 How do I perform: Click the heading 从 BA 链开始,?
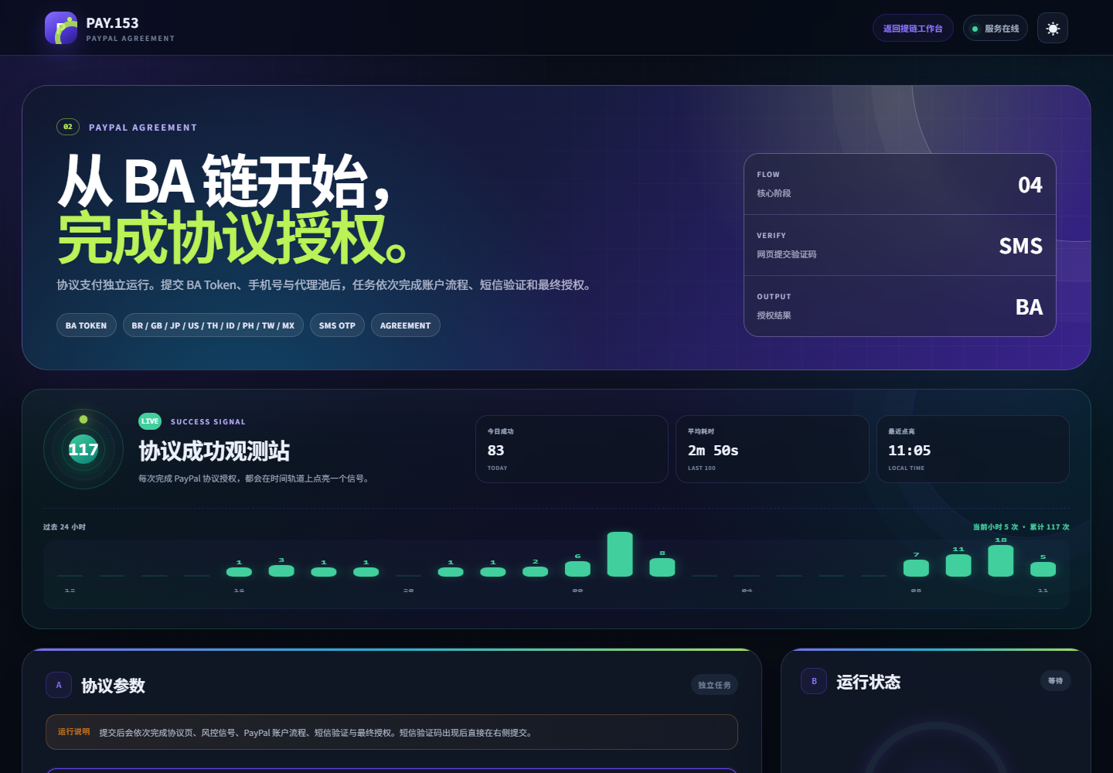[x=224, y=182]
